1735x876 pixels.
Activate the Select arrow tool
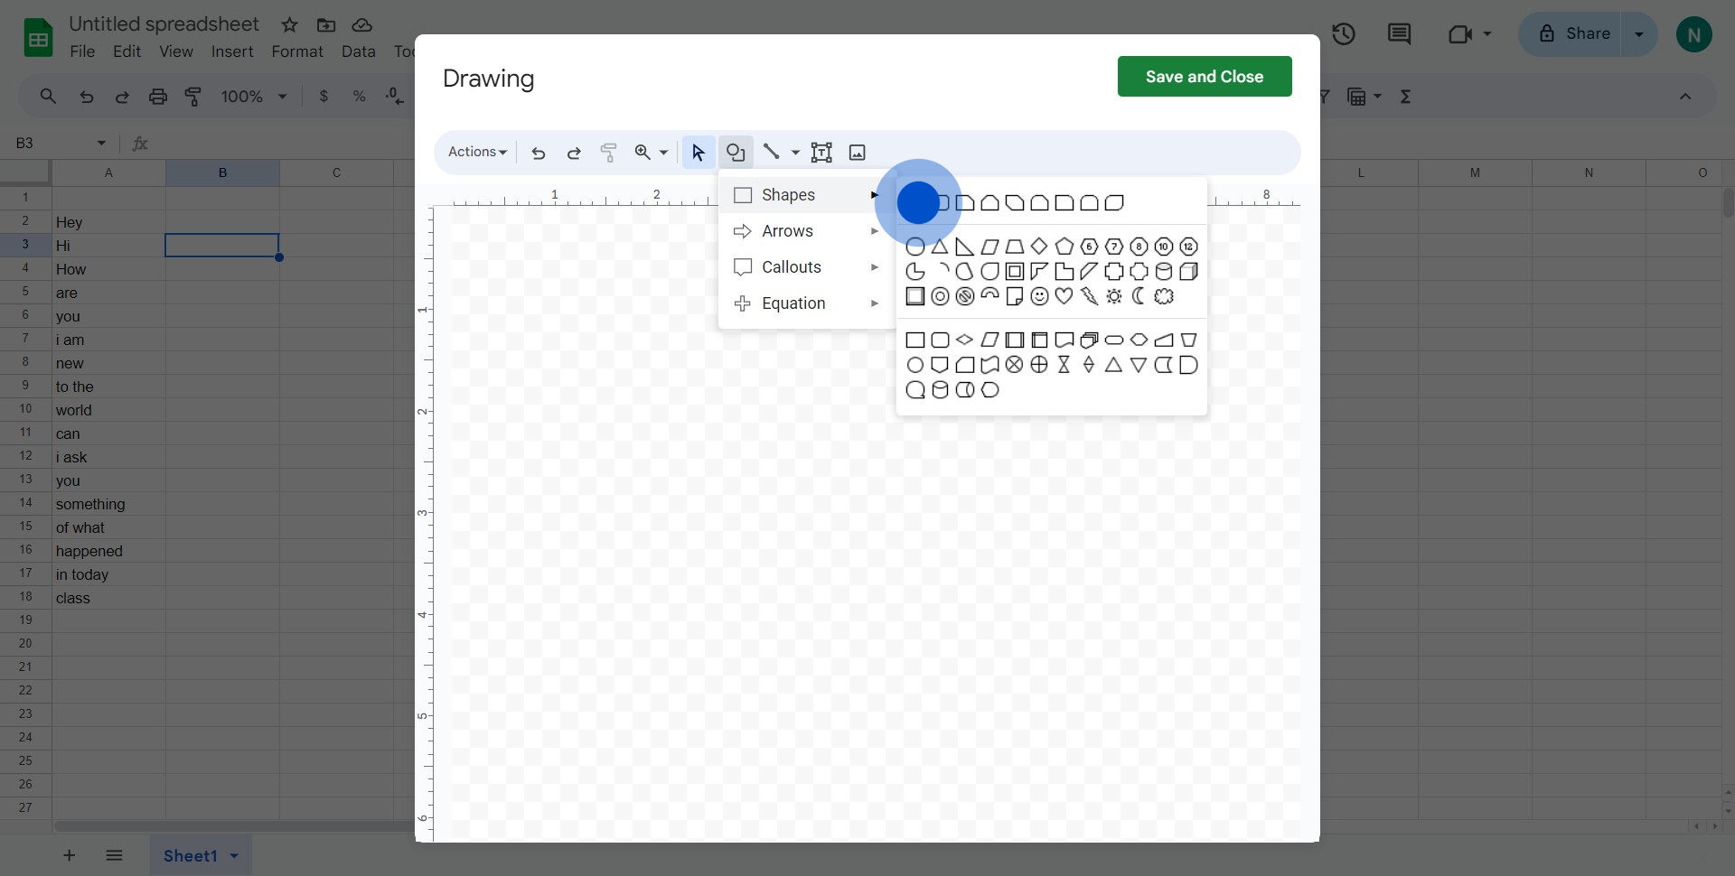tap(698, 153)
